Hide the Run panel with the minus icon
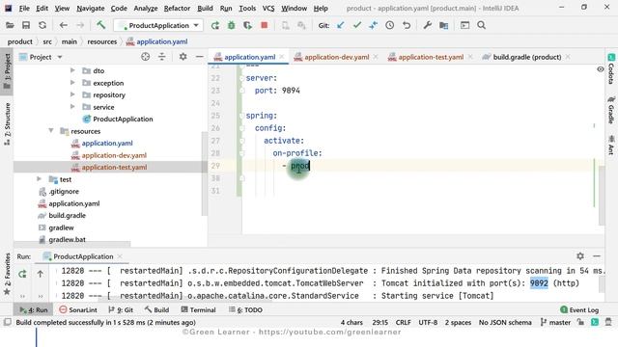 tap(597, 256)
